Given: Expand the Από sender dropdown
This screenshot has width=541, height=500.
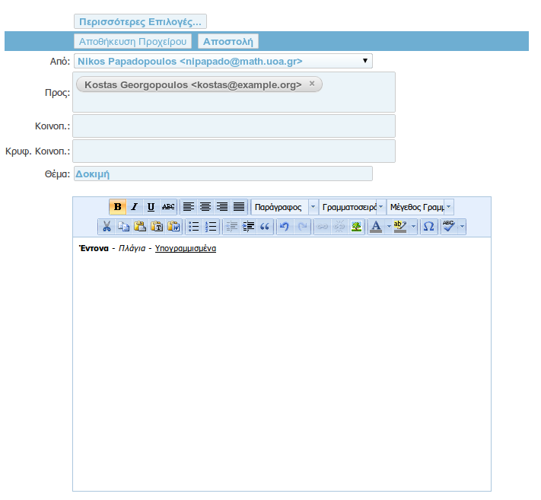Looking at the screenshot, I should [365, 61].
